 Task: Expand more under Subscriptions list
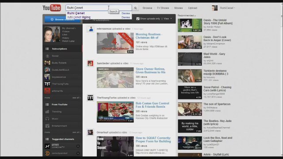[x=47, y=98]
